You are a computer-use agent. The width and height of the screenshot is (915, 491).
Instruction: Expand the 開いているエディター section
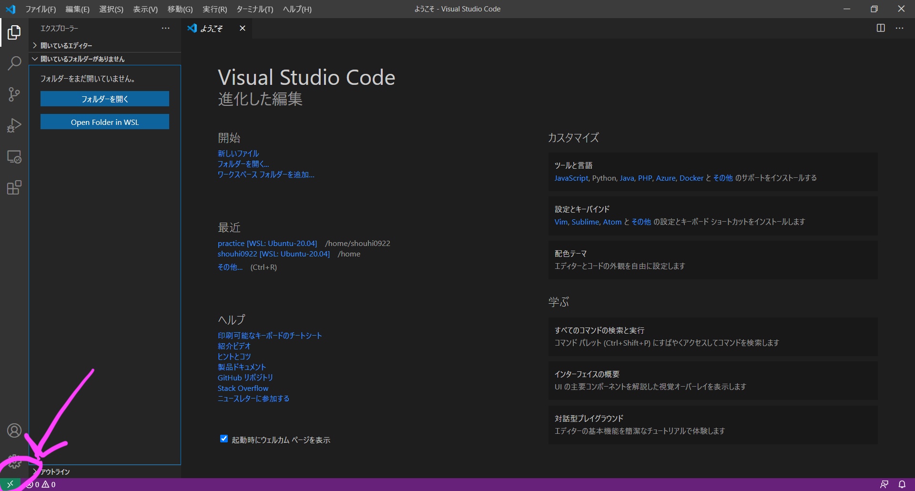point(105,45)
